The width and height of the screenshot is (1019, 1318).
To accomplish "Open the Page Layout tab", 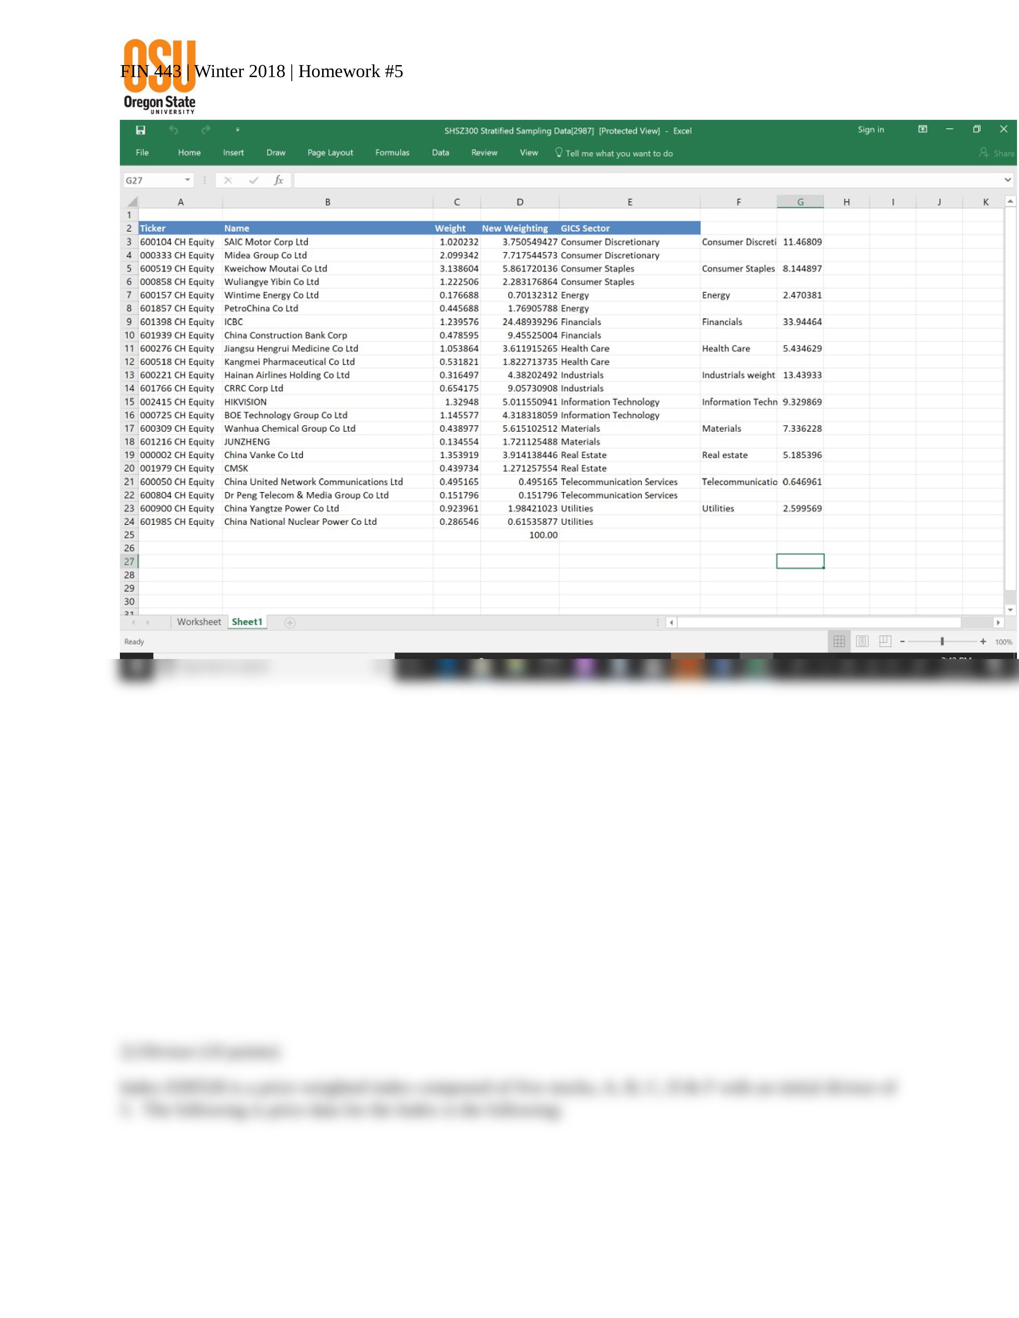I will 330,153.
